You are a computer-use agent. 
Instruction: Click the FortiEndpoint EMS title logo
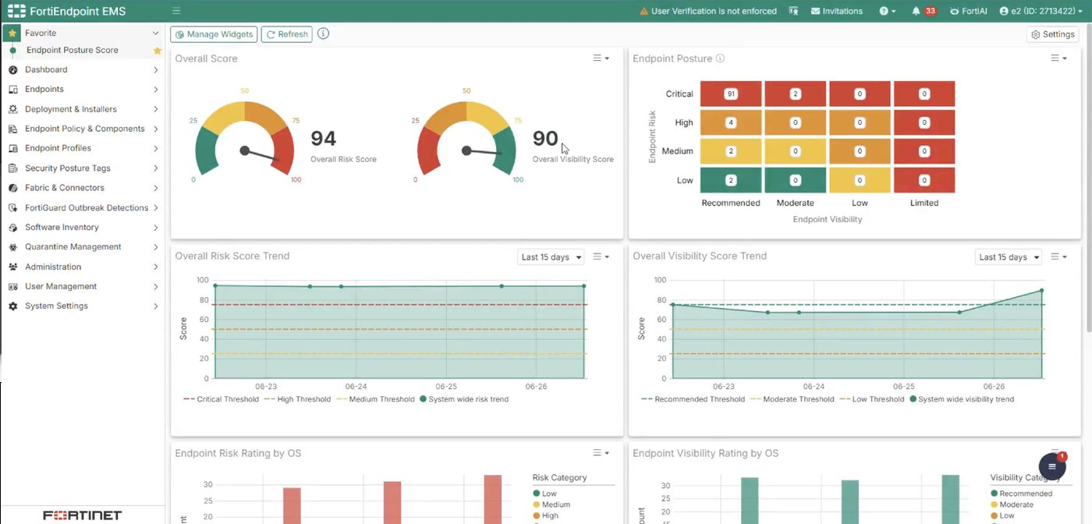click(x=66, y=11)
